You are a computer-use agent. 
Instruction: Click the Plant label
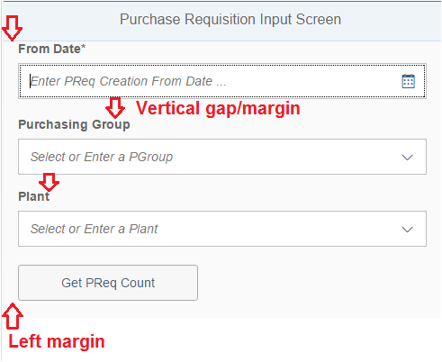tap(34, 196)
